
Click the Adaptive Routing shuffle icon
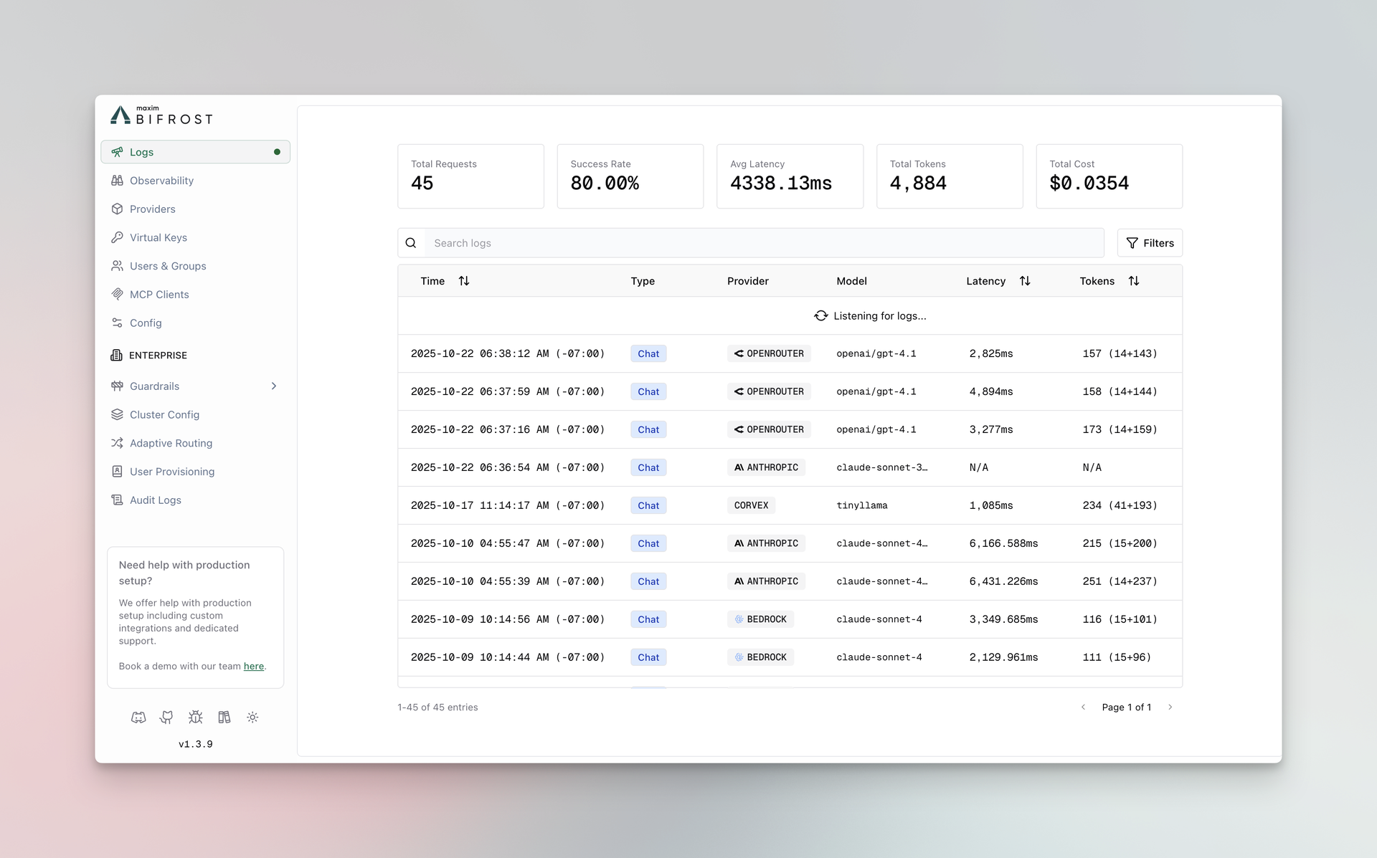117,443
